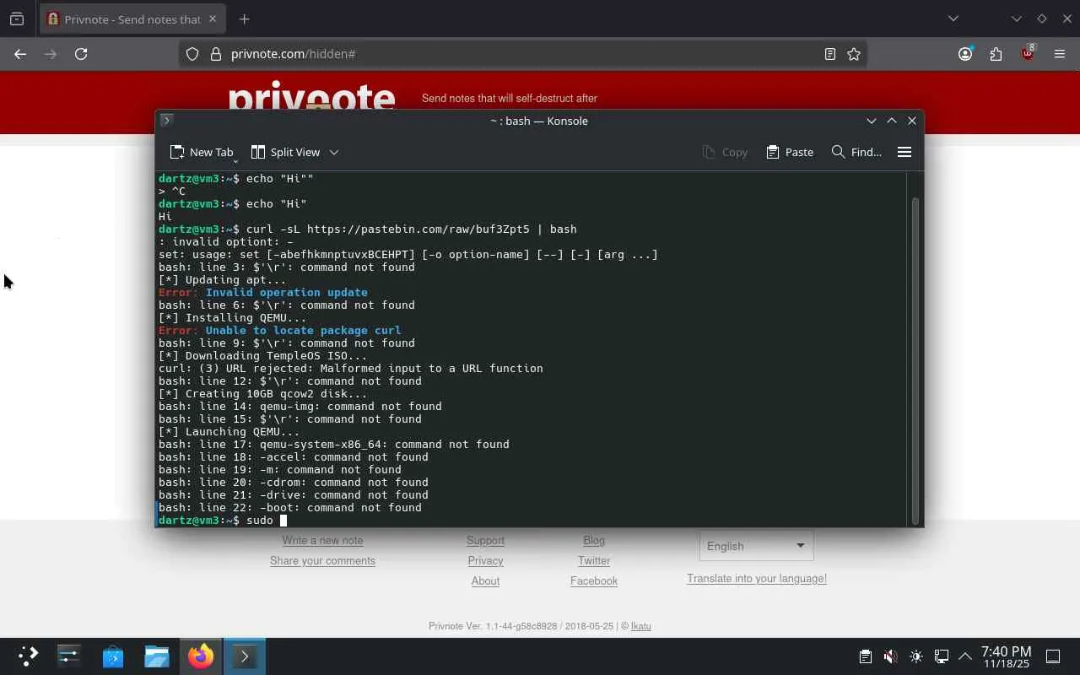The width and height of the screenshot is (1080, 675).
Task: Switch to Firefox in taskbar
Action: coord(200,656)
